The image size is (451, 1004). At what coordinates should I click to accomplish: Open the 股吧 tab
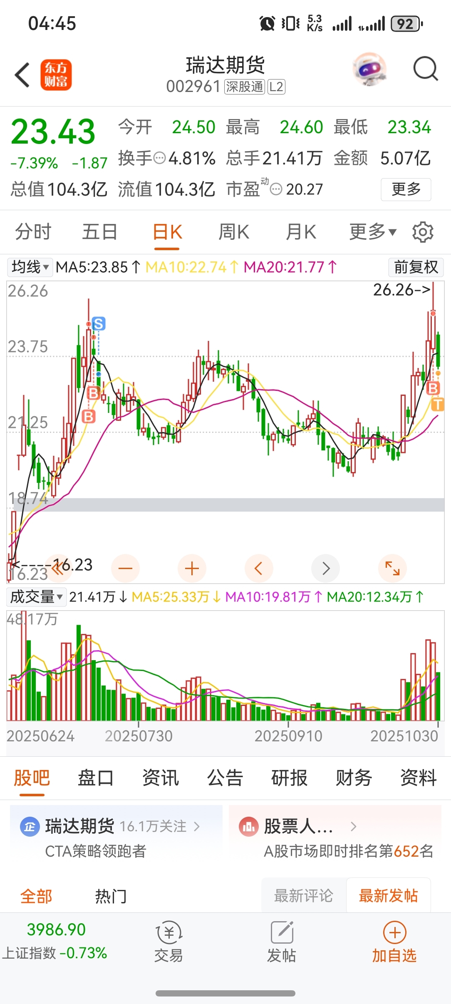pos(32,778)
